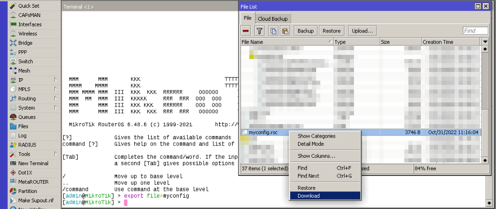496x209 pixels.
Task: Click the '37 items (1 selected)' status text
Action: (x=265, y=169)
